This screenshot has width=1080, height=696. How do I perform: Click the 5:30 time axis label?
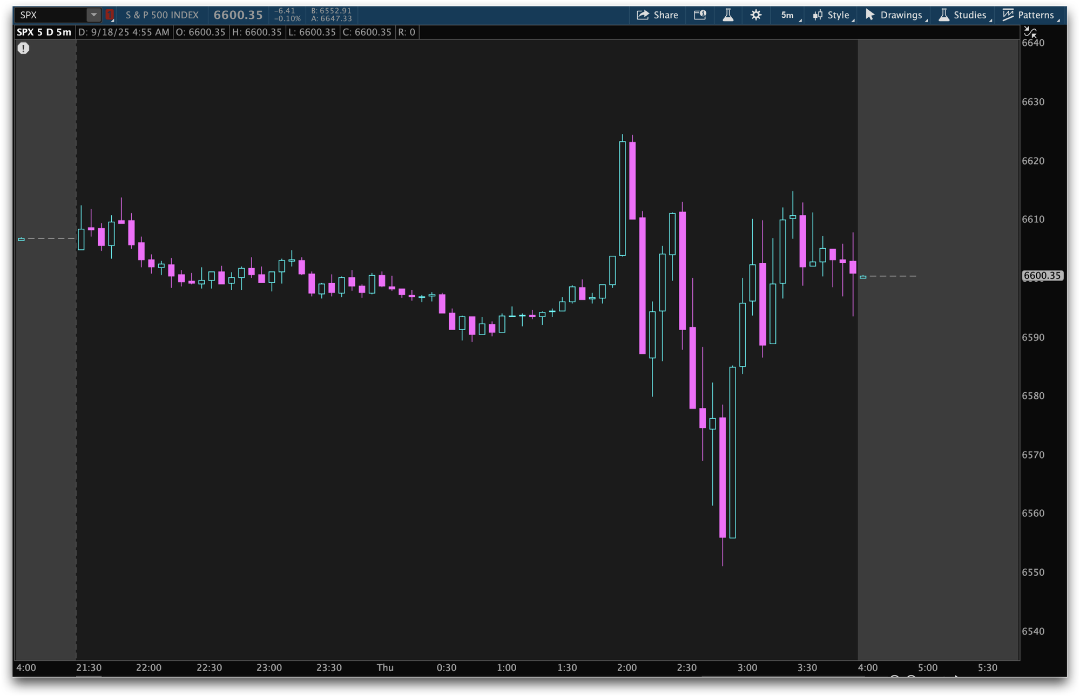point(988,667)
